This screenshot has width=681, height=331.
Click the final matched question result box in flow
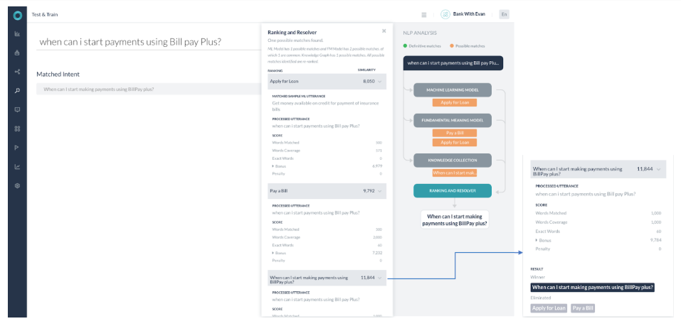[455, 219]
